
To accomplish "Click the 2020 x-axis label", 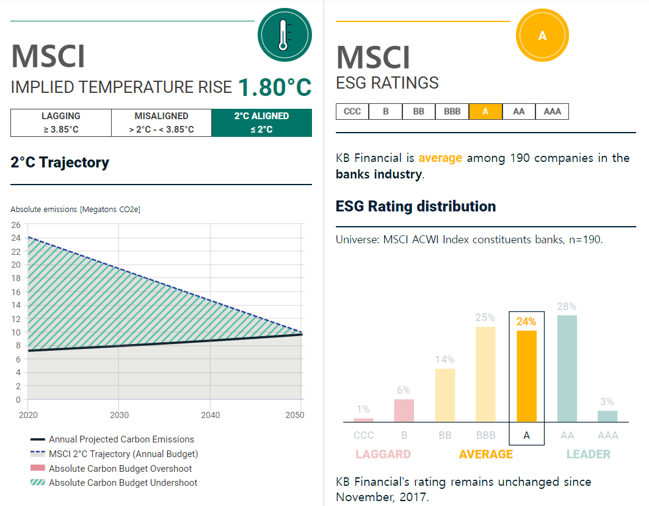I will [28, 415].
